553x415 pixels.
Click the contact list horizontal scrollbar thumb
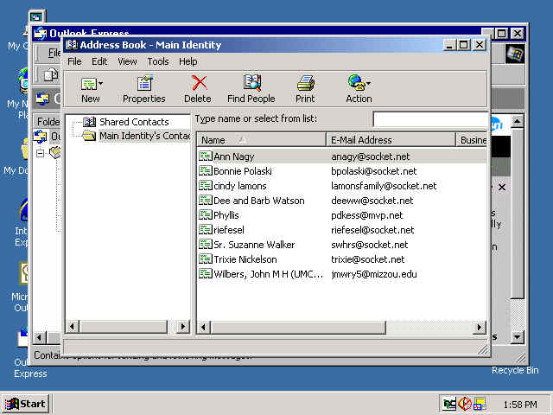(x=298, y=327)
